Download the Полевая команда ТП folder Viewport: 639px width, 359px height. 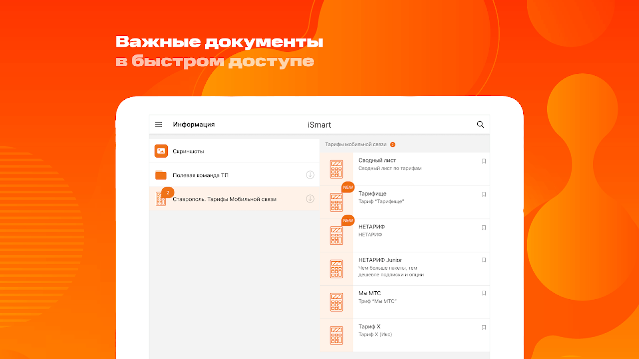click(310, 175)
